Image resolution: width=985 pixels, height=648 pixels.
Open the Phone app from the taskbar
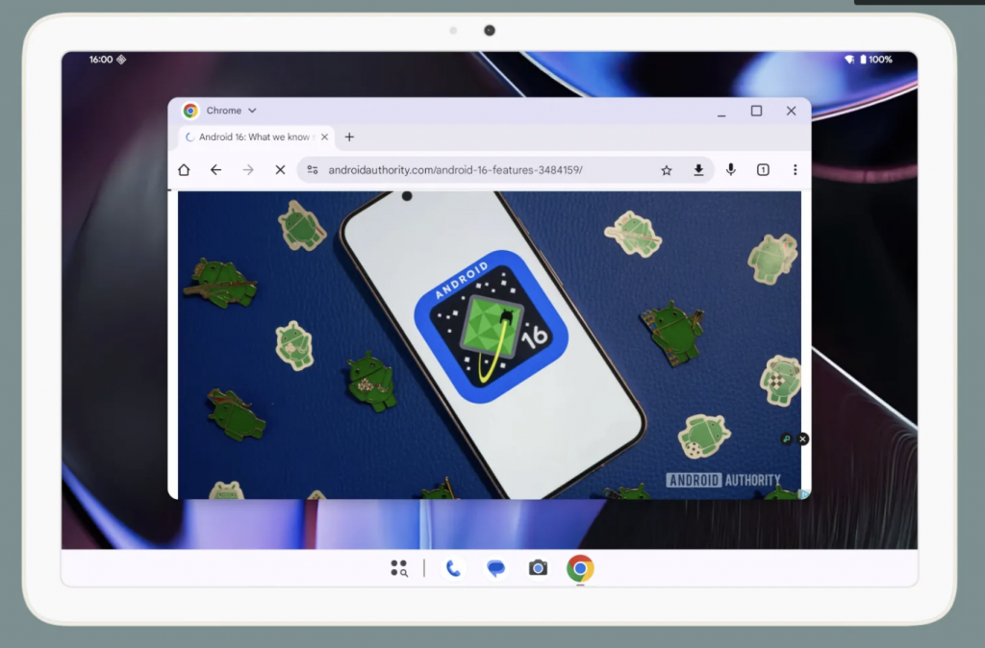click(x=452, y=568)
